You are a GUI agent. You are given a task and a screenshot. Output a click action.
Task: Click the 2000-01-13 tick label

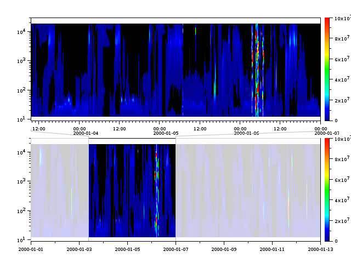click(320, 249)
